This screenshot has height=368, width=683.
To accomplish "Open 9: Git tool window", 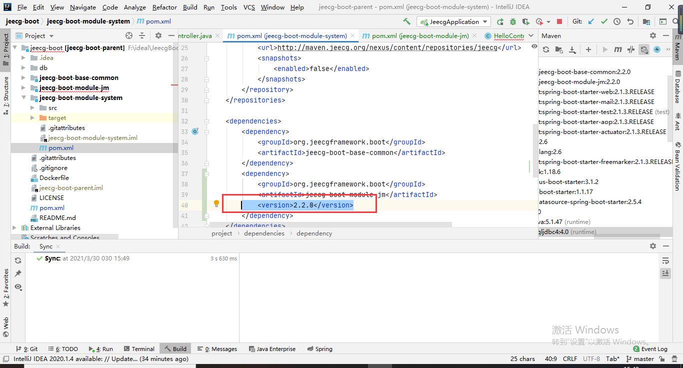I will [x=26, y=349].
